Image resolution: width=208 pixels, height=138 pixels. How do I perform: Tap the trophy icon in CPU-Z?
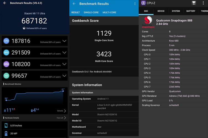194,3
